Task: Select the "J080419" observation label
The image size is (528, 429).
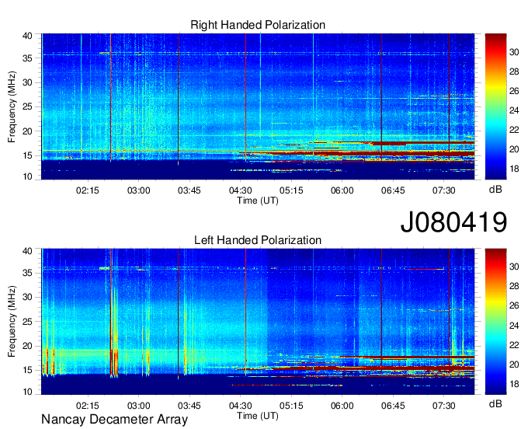Action: click(x=453, y=222)
